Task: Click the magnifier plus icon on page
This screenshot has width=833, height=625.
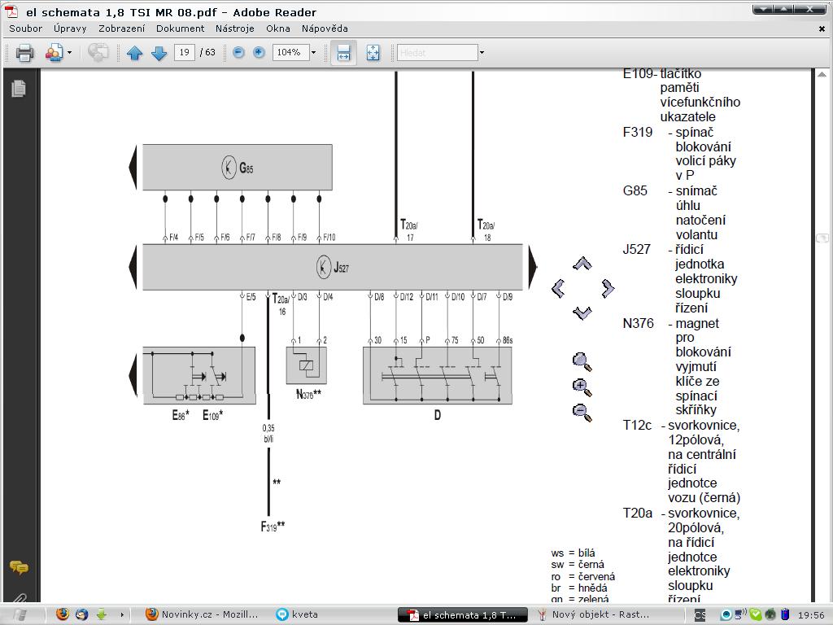Action: pos(582,387)
